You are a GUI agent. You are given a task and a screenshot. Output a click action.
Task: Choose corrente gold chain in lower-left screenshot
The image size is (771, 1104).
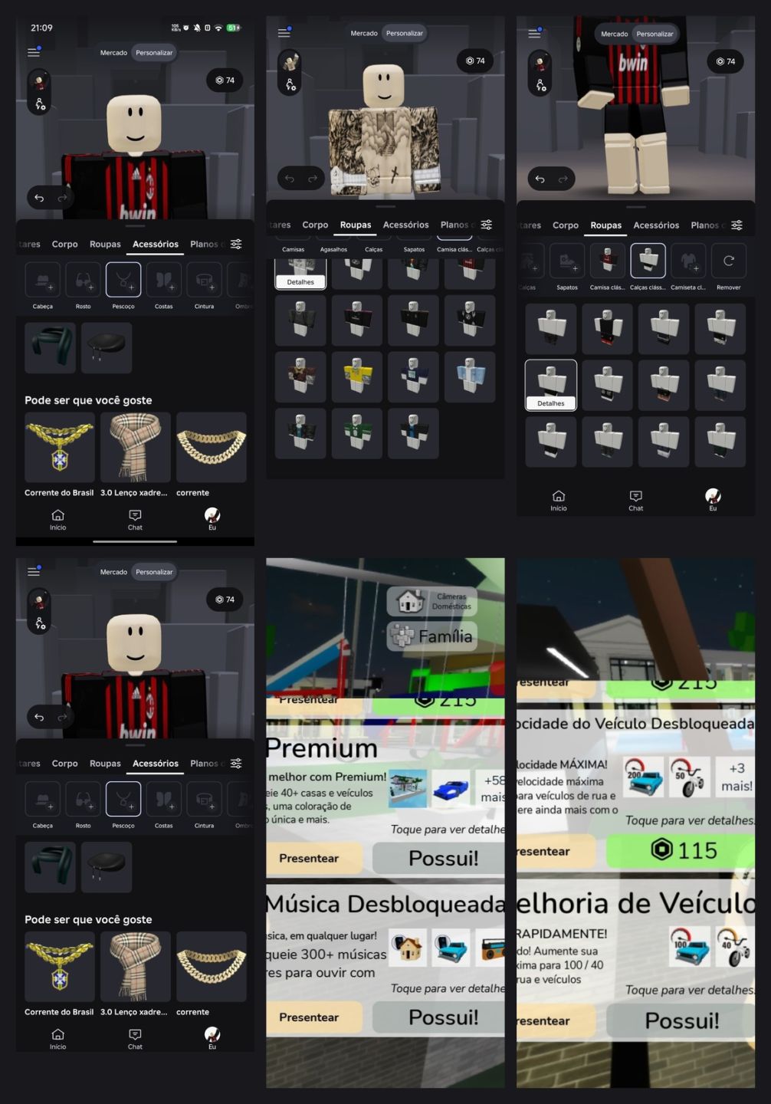(x=212, y=967)
